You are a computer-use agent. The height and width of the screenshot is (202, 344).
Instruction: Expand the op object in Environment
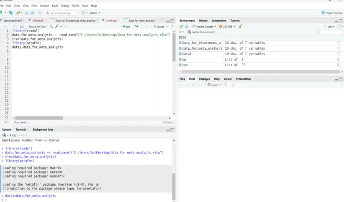pyautogui.click(x=180, y=60)
